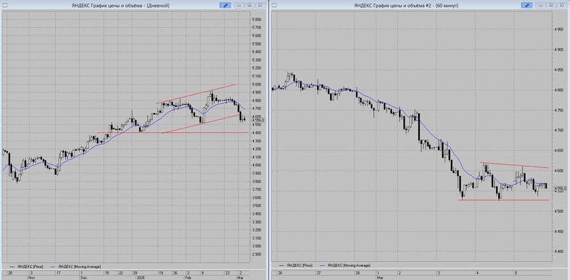Click the 4 700 price axis label on the 60-minute chart
The image size is (570, 280).
tap(559, 130)
